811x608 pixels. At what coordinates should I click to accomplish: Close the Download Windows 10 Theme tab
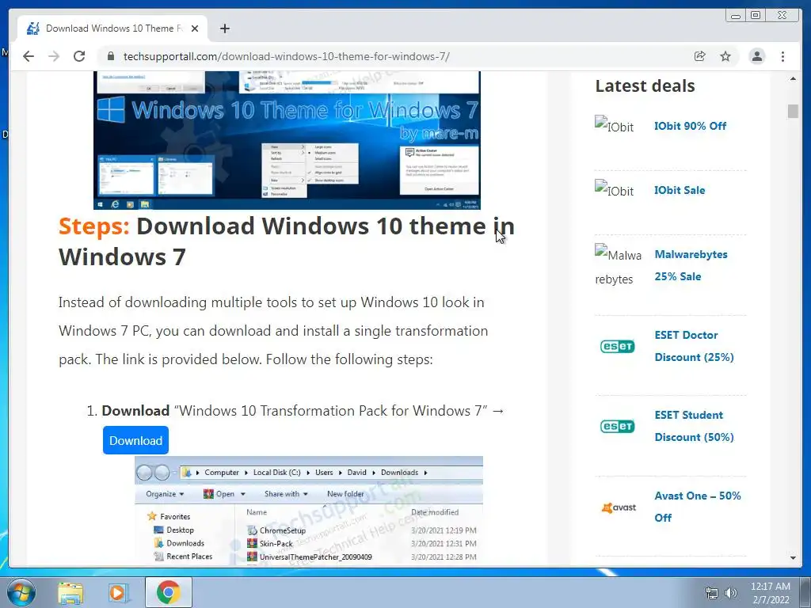195,28
